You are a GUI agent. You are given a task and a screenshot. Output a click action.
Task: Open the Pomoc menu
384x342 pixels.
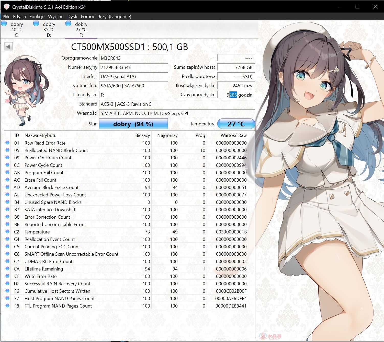[88, 17]
